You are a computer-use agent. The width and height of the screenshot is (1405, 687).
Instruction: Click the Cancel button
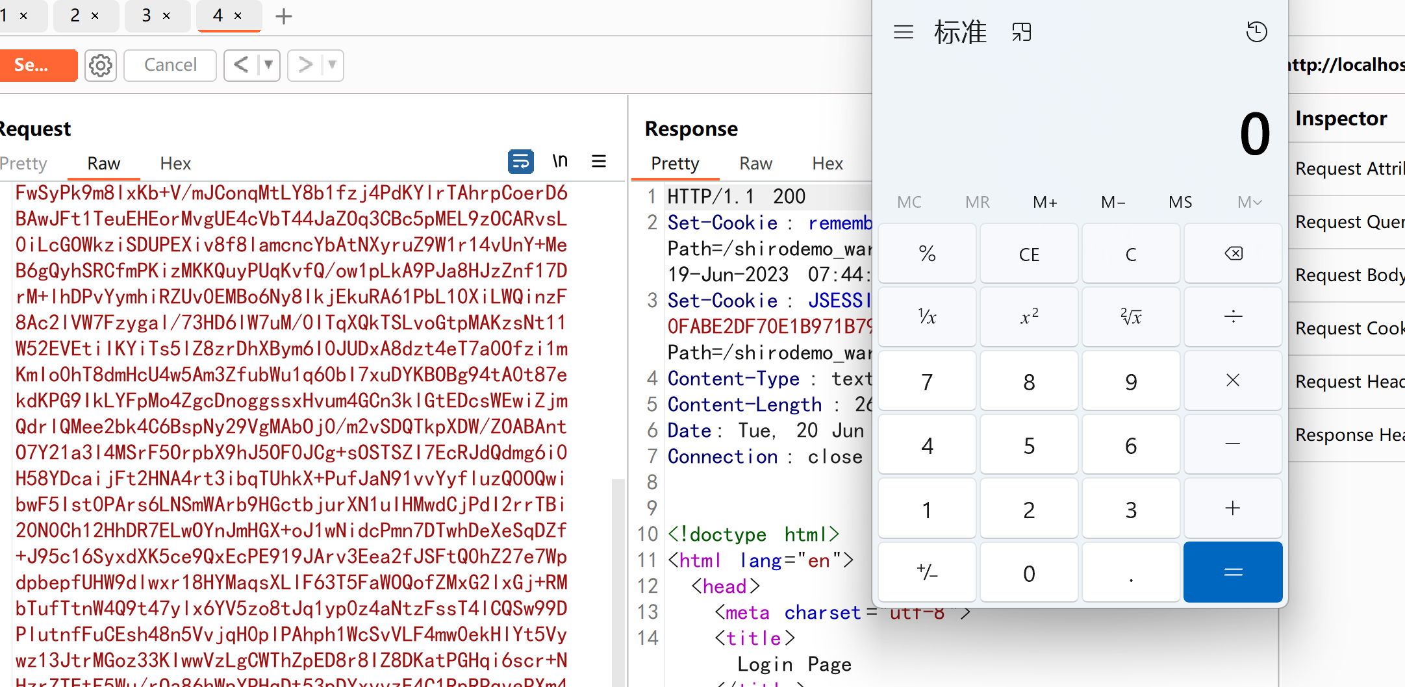(170, 65)
